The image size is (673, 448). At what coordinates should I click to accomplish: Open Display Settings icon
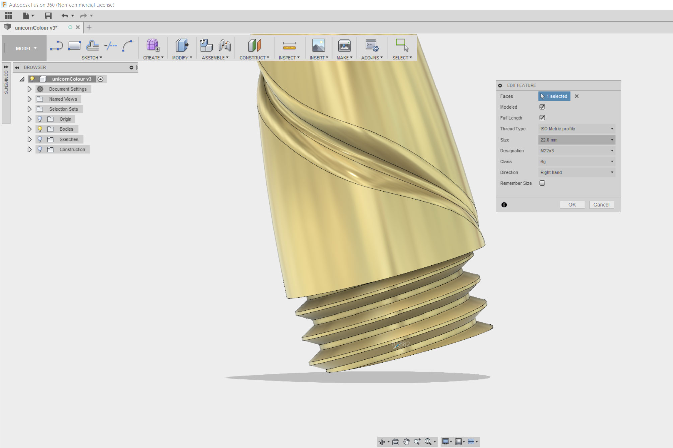coord(445,442)
